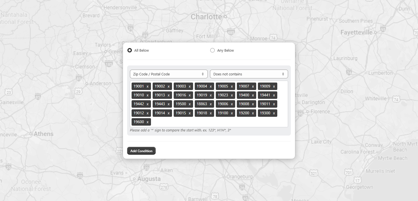Select the All Below radio button

click(x=130, y=50)
